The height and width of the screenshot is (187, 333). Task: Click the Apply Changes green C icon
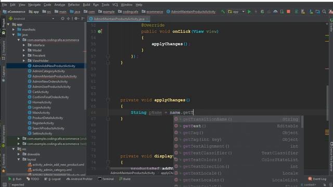click(x=262, y=11)
